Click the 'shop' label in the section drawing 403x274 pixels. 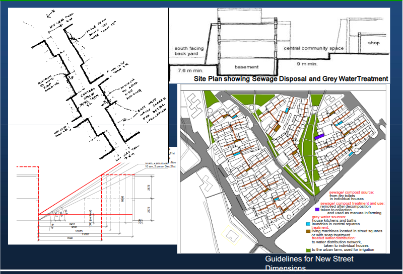click(373, 43)
